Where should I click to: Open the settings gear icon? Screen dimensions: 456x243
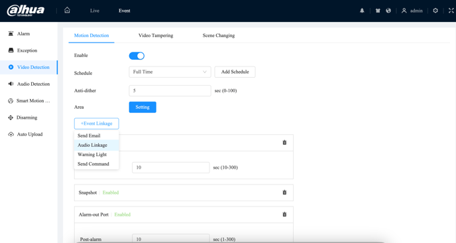point(435,11)
